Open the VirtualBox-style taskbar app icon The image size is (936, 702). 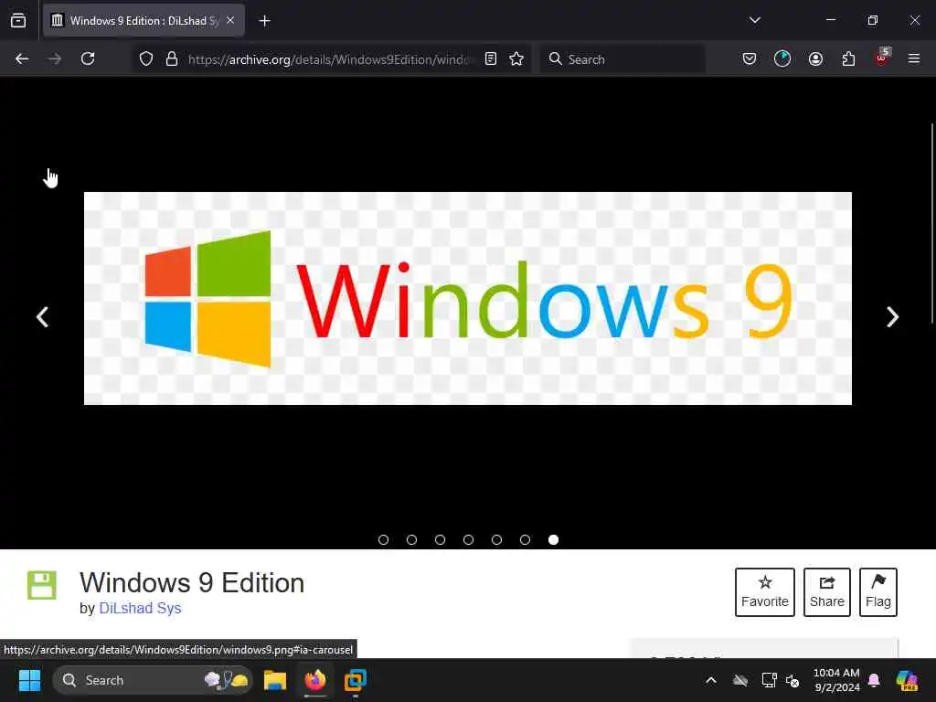(356, 680)
